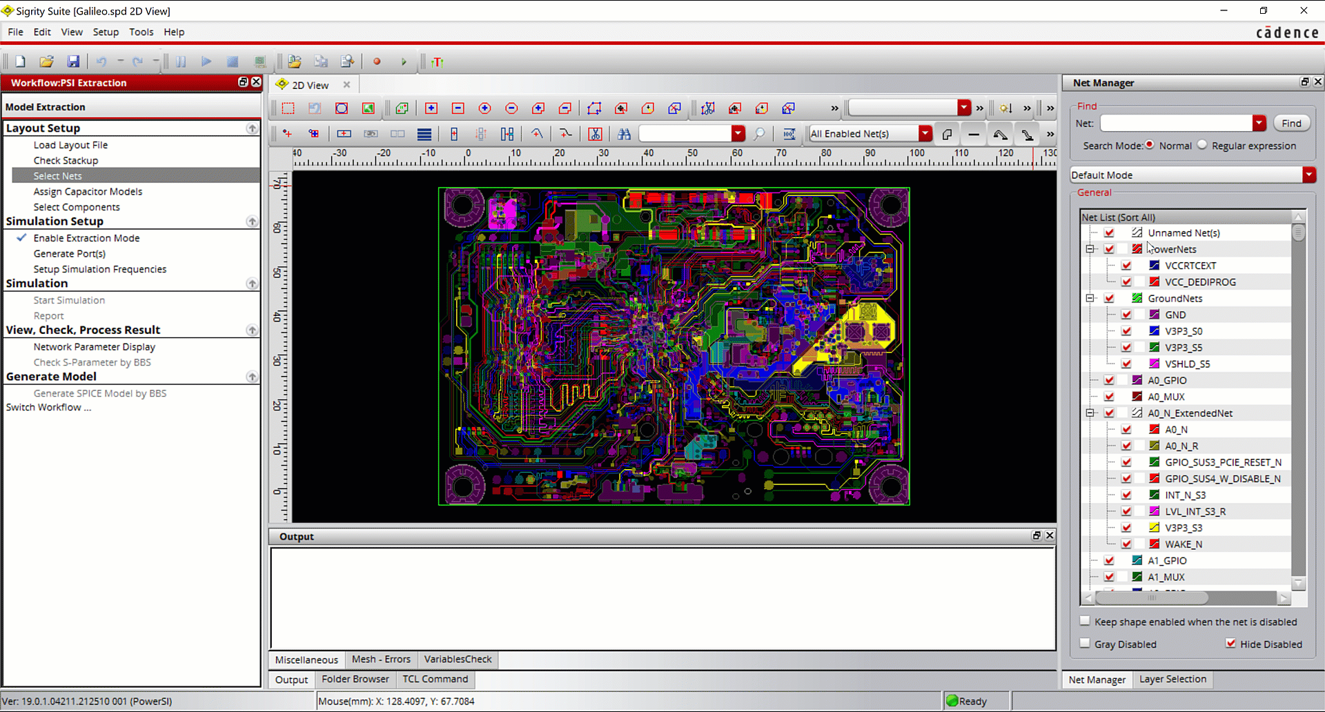Click the blue Play simulation icon
Viewport: 1325px width, 712px height.
pyautogui.click(x=206, y=61)
